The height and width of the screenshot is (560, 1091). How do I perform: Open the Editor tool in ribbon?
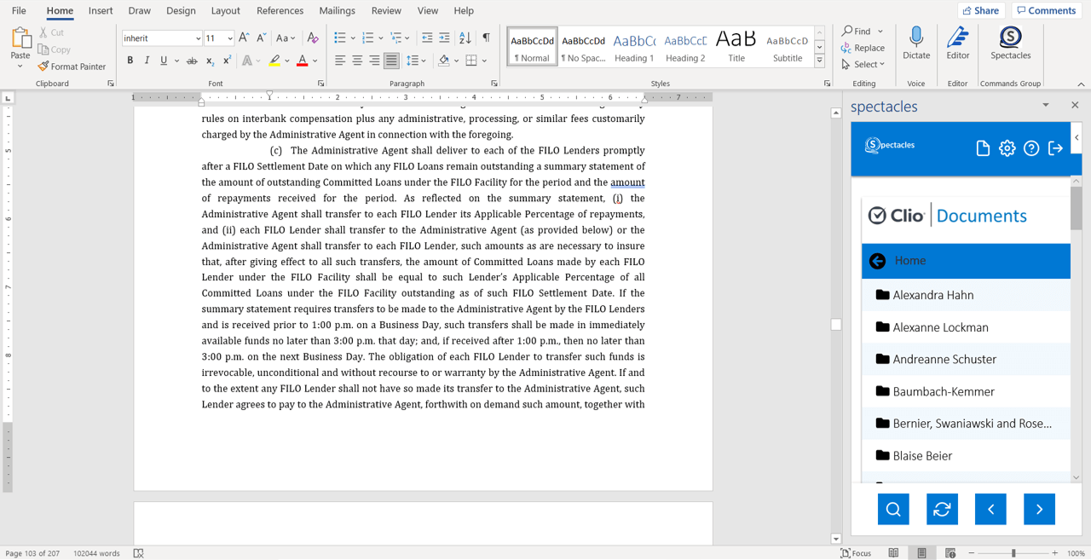pyautogui.click(x=957, y=38)
